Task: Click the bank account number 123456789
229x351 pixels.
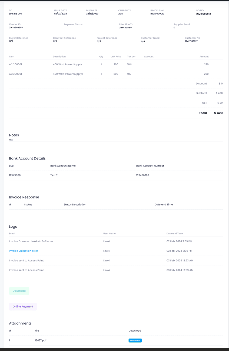Action: coord(142,175)
